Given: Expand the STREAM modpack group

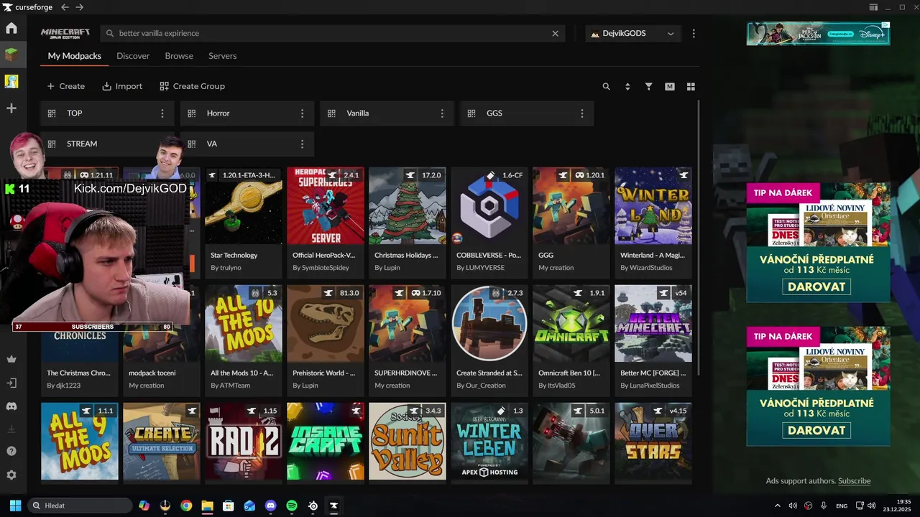Looking at the screenshot, I should coord(107,144).
